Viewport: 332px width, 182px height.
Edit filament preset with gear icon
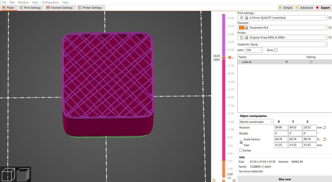tap(330, 28)
